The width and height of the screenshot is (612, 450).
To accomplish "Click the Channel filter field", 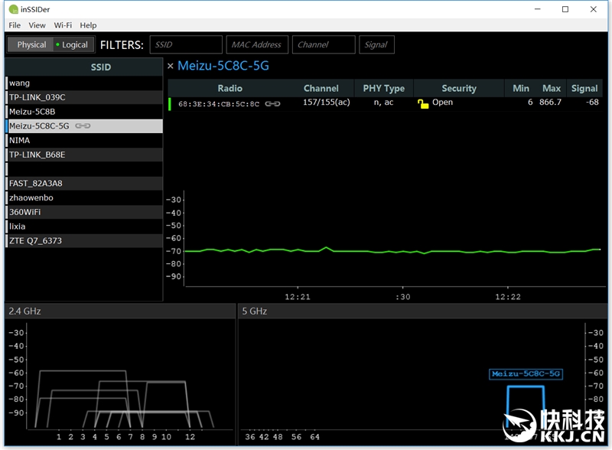I will (x=324, y=44).
